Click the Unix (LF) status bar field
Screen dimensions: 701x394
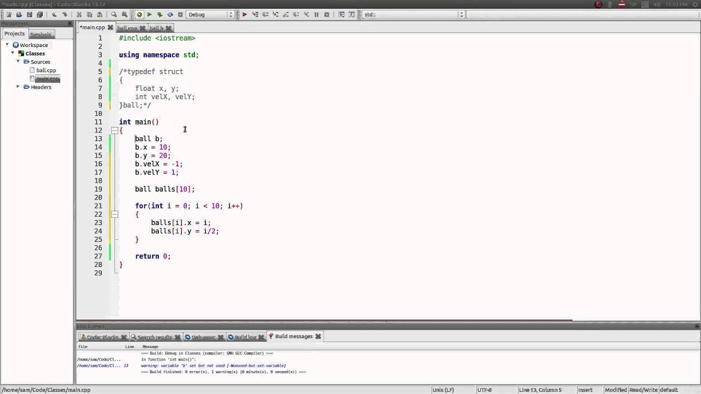[443, 390]
